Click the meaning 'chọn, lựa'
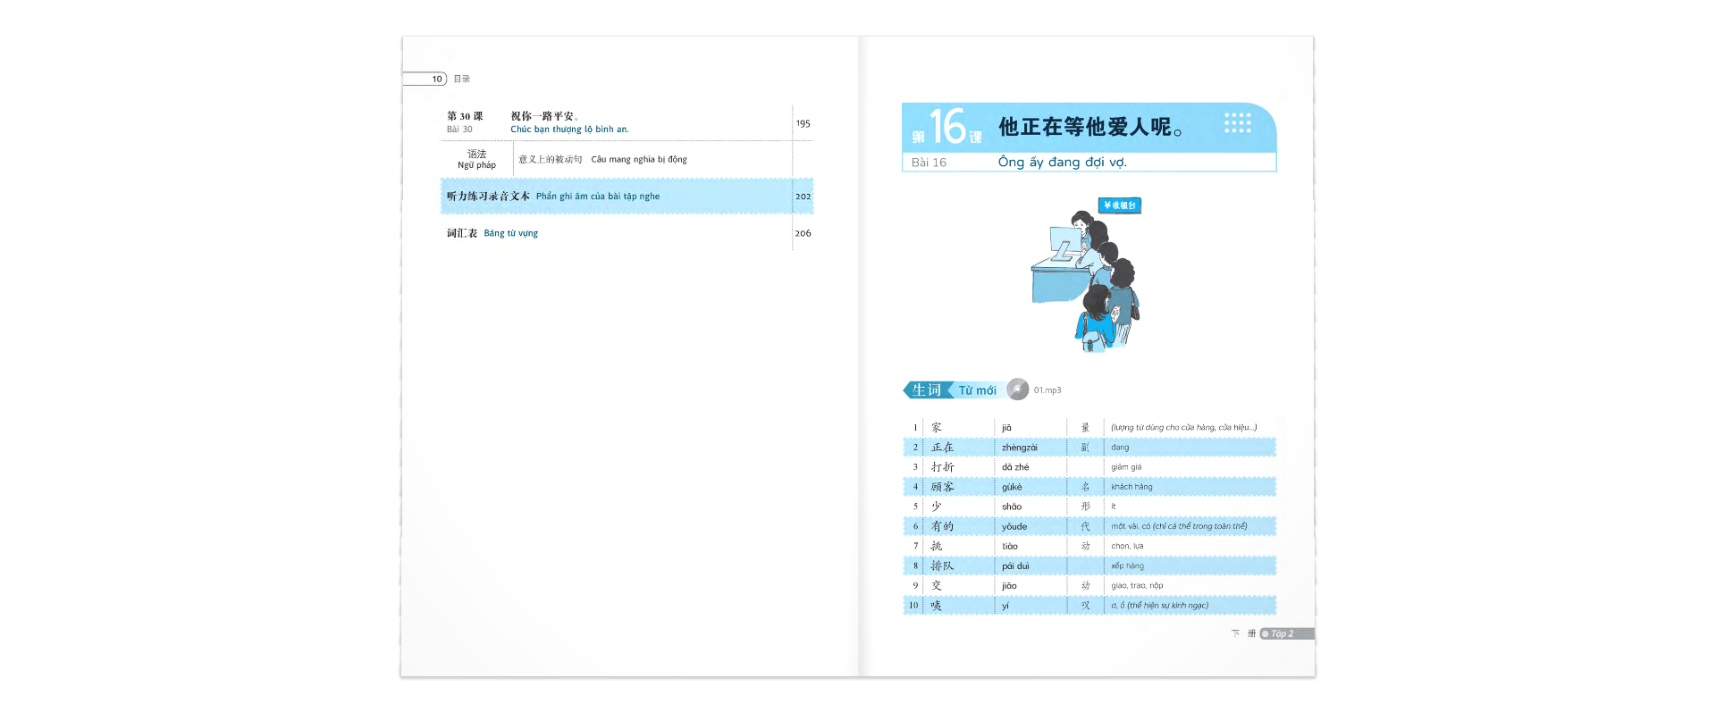Image resolution: width=1716 pixels, height=712 pixels. pos(1127,546)
